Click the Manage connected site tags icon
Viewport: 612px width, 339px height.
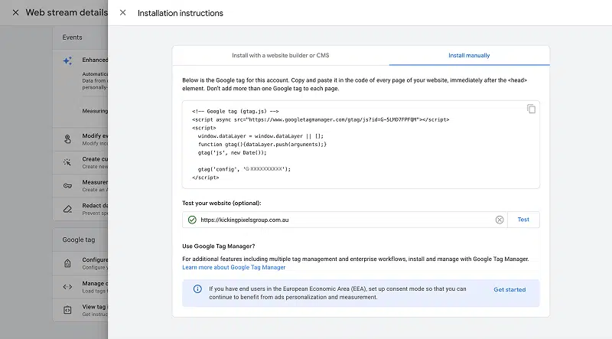point(67,287)
